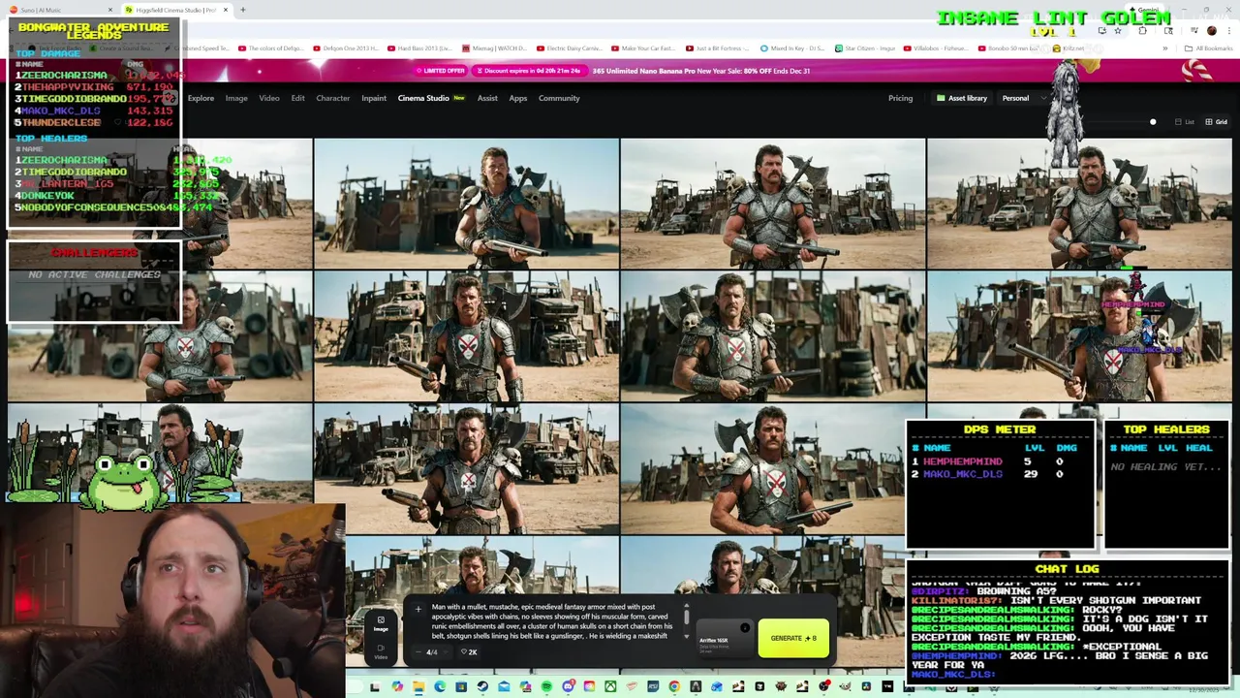The image size is (1240, 698).
Task: Open the 'Kritz.net' bookmark
Action: click(x=1069, y=48)
